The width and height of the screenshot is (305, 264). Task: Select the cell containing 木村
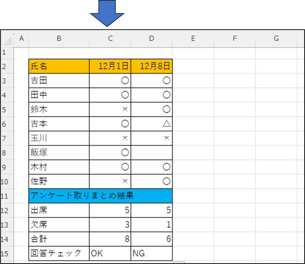59,167
